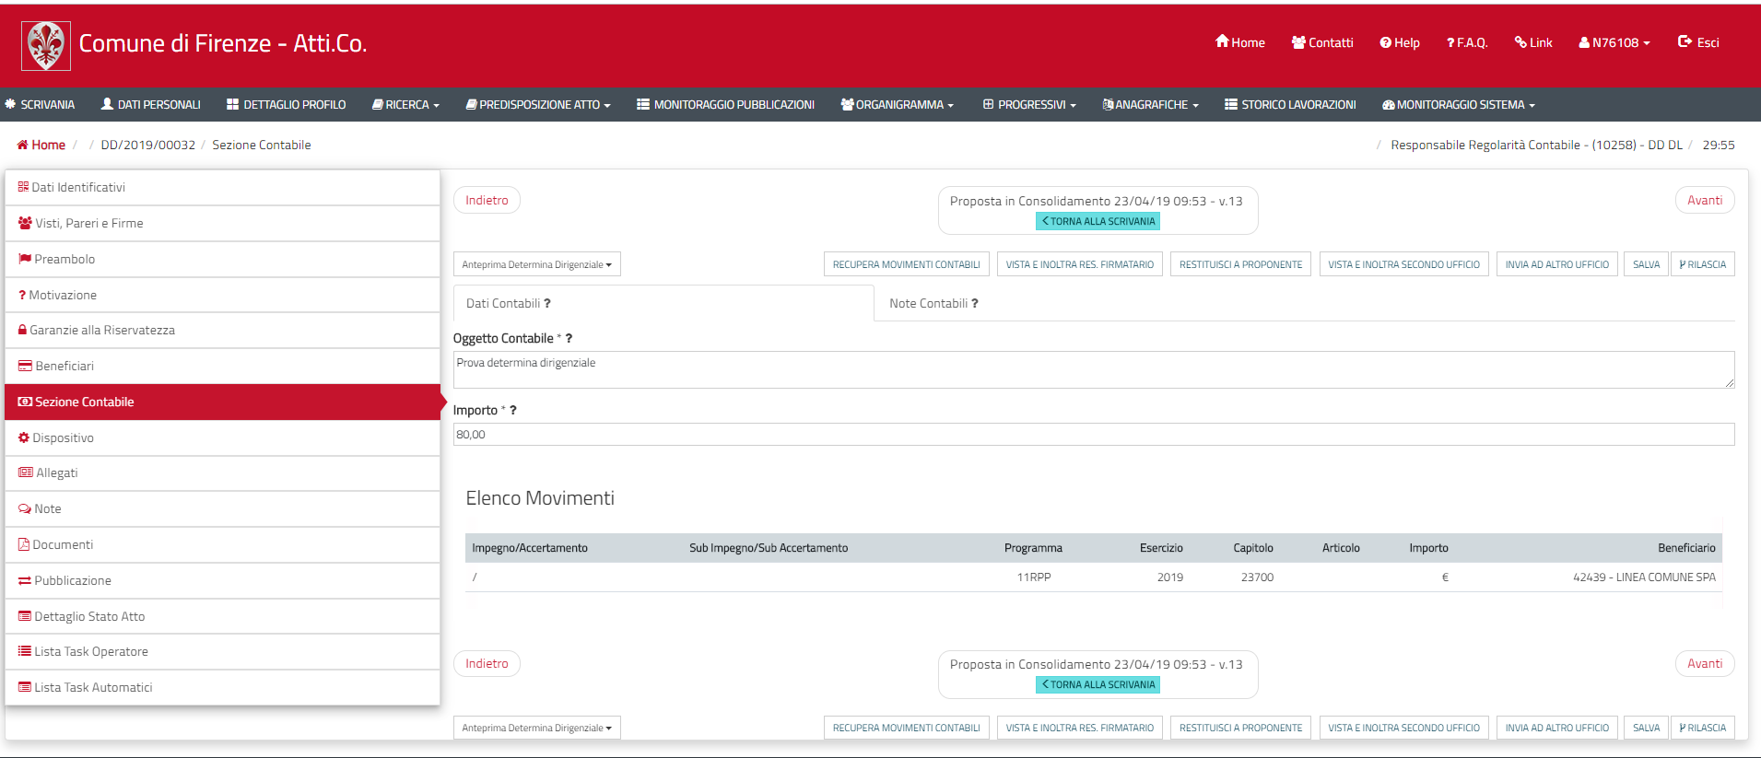Open Allegati in the left sidebar
This screenshot has width=1761, height=758.
pos(56,472)
